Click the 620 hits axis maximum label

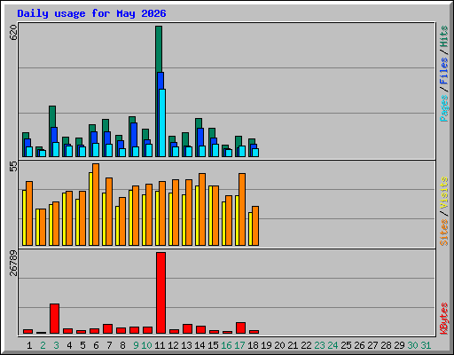tap(13, 33)
